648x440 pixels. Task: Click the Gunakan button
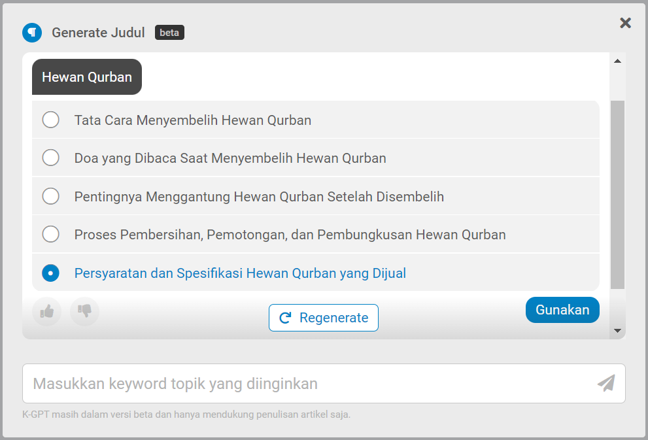point(562,310)
